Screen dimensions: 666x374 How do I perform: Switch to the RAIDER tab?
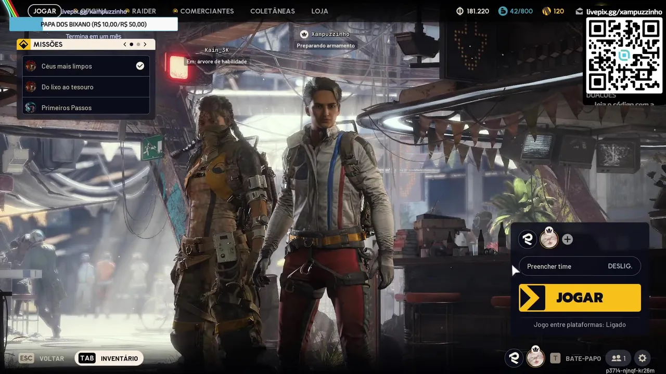144,11
